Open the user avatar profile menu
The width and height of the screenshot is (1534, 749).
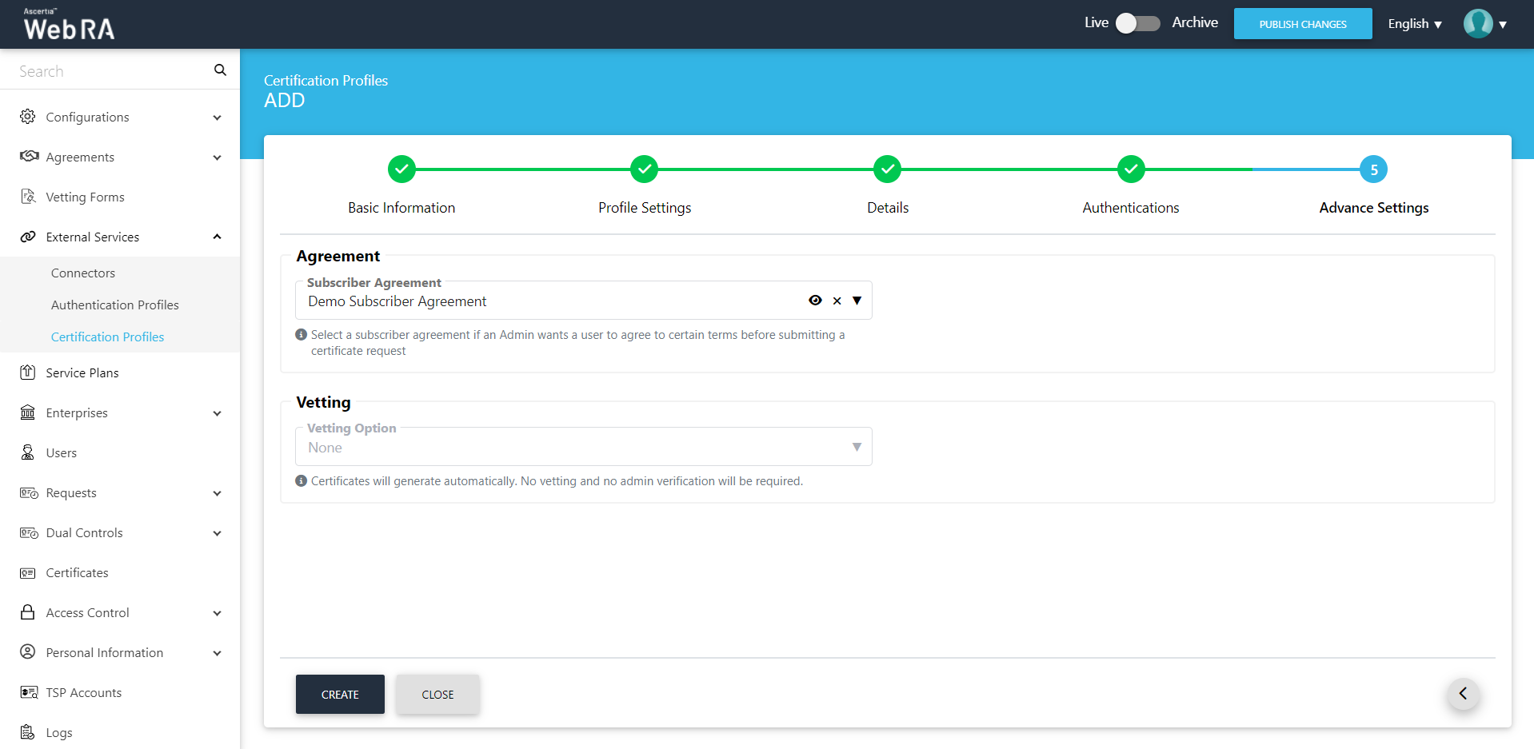1478,24
